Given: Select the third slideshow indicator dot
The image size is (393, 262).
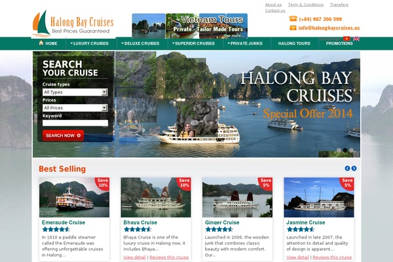Looking at the screenshot, I should coord(351,150).
